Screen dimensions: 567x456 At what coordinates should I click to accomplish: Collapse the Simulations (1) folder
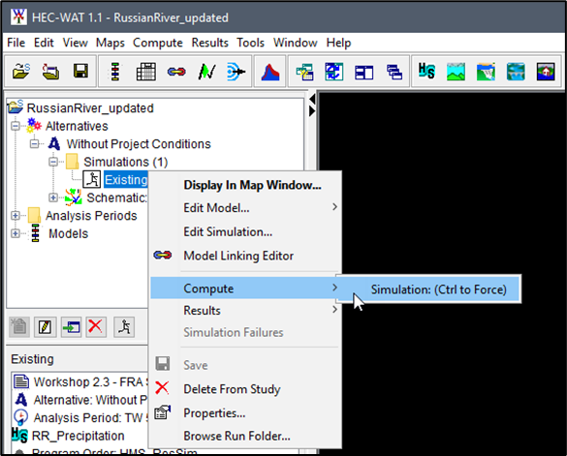(53, 162)
